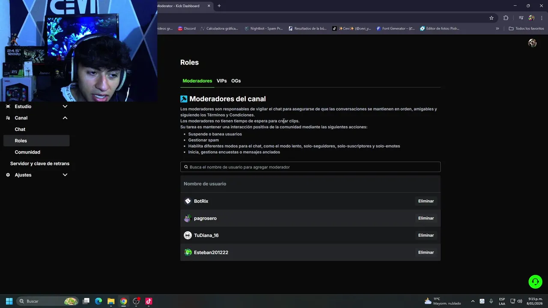Open OBS Studio from the taskbar
548x308 pixels.
pyautogui.click(x=136, y=301)
